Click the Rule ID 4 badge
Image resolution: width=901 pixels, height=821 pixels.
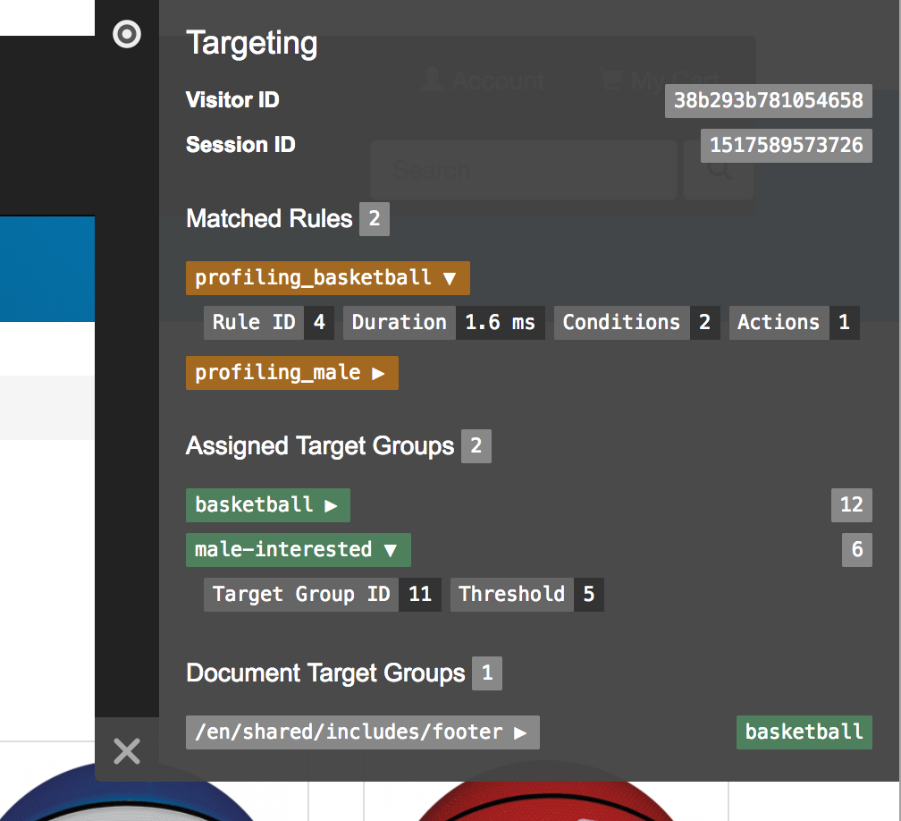coord(269,323)
